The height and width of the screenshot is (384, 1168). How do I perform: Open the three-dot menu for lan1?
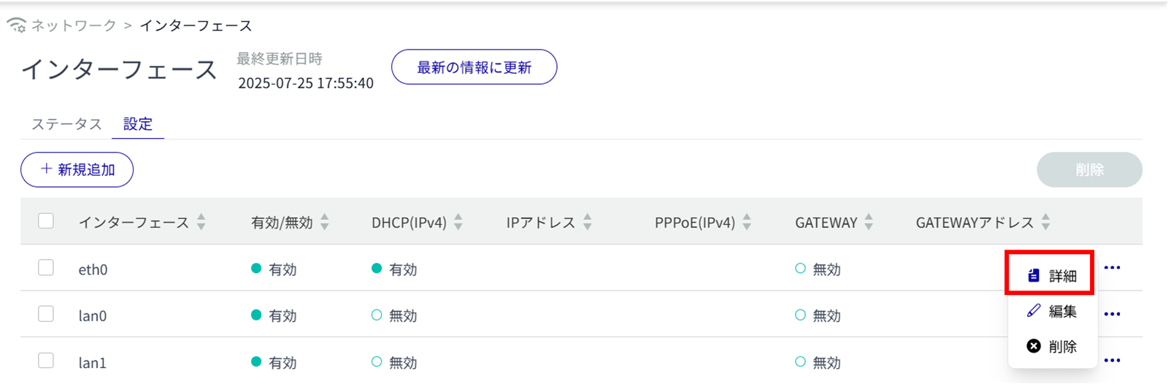pyautogui.click(x=1112, y=361)
